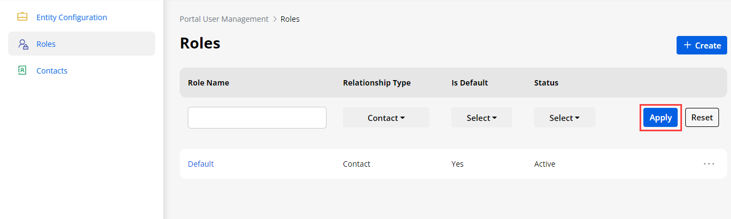Click the Roles user-lock icon in sidebar
The height and width of the screenshot is (219, 731).
[23, 44]
